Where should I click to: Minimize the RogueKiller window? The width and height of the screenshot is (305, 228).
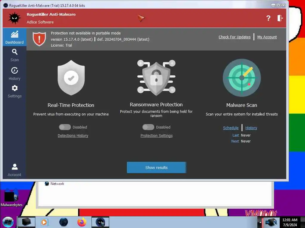coord(273,5)
